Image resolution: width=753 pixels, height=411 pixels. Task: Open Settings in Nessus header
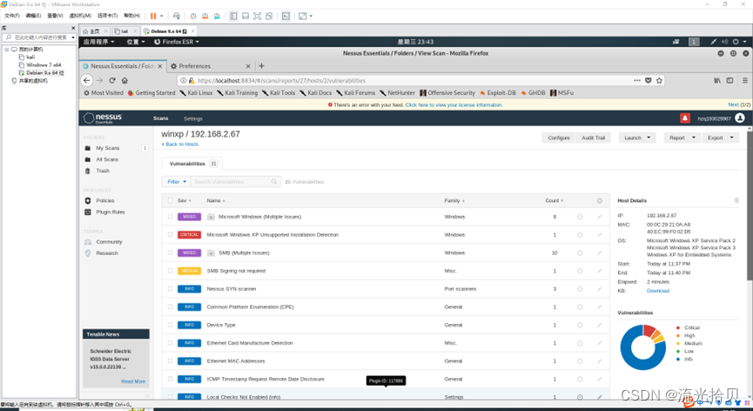[x=193, y=118]
